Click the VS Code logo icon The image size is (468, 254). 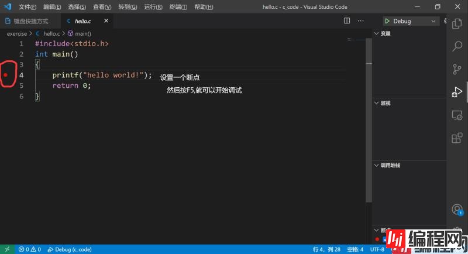(x=8, y=6)
